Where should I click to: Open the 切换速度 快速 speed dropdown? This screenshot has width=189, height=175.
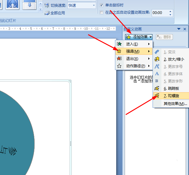pyautogui.click(x=94, y=5)
